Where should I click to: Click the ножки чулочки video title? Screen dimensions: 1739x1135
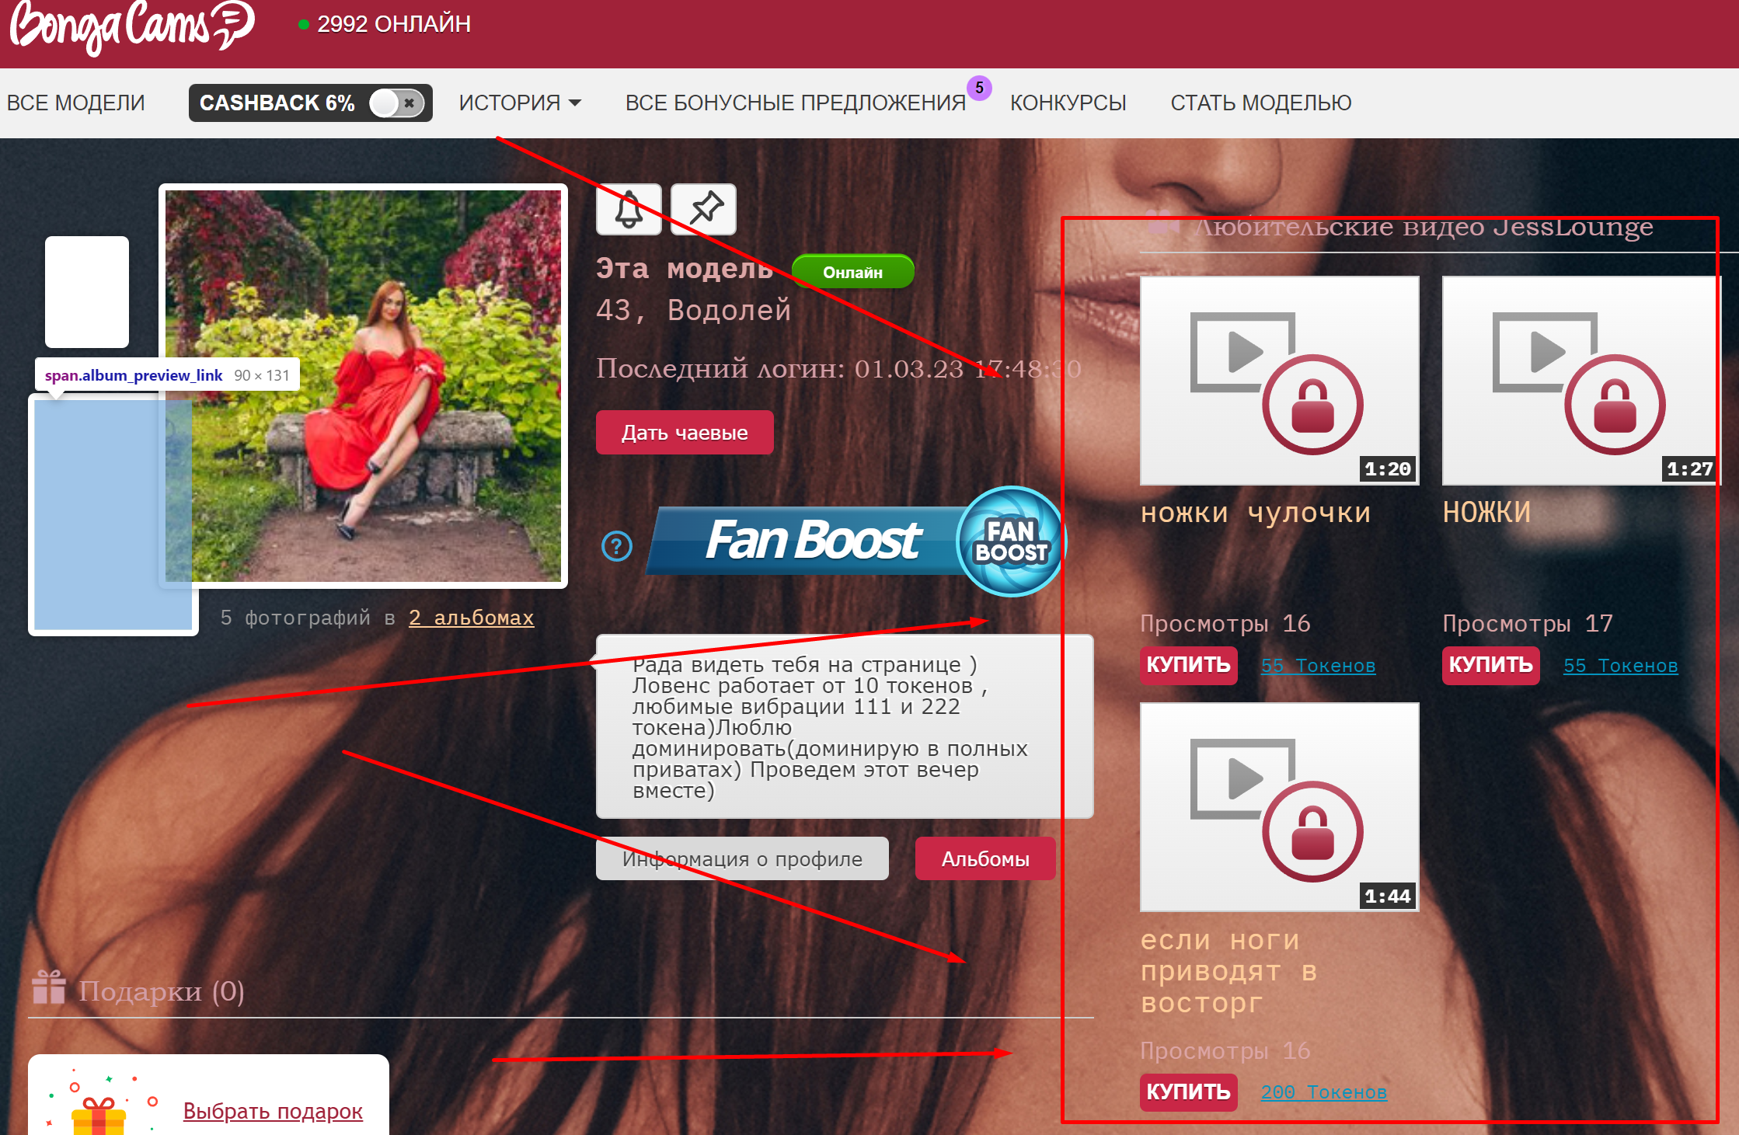(x=1256, y=513)
